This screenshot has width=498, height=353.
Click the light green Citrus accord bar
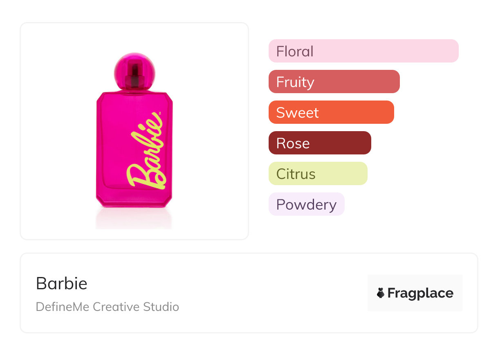[x=318, y=174]
